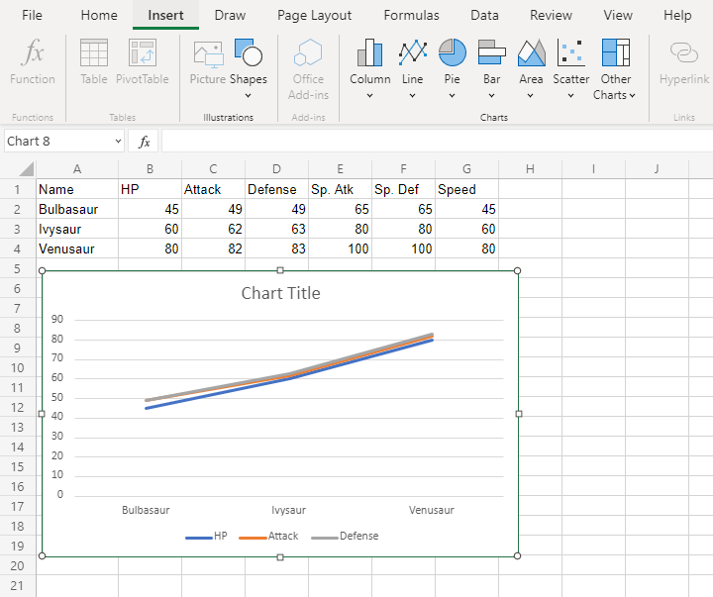Expand the Name Box dropdown arrow

118,142
